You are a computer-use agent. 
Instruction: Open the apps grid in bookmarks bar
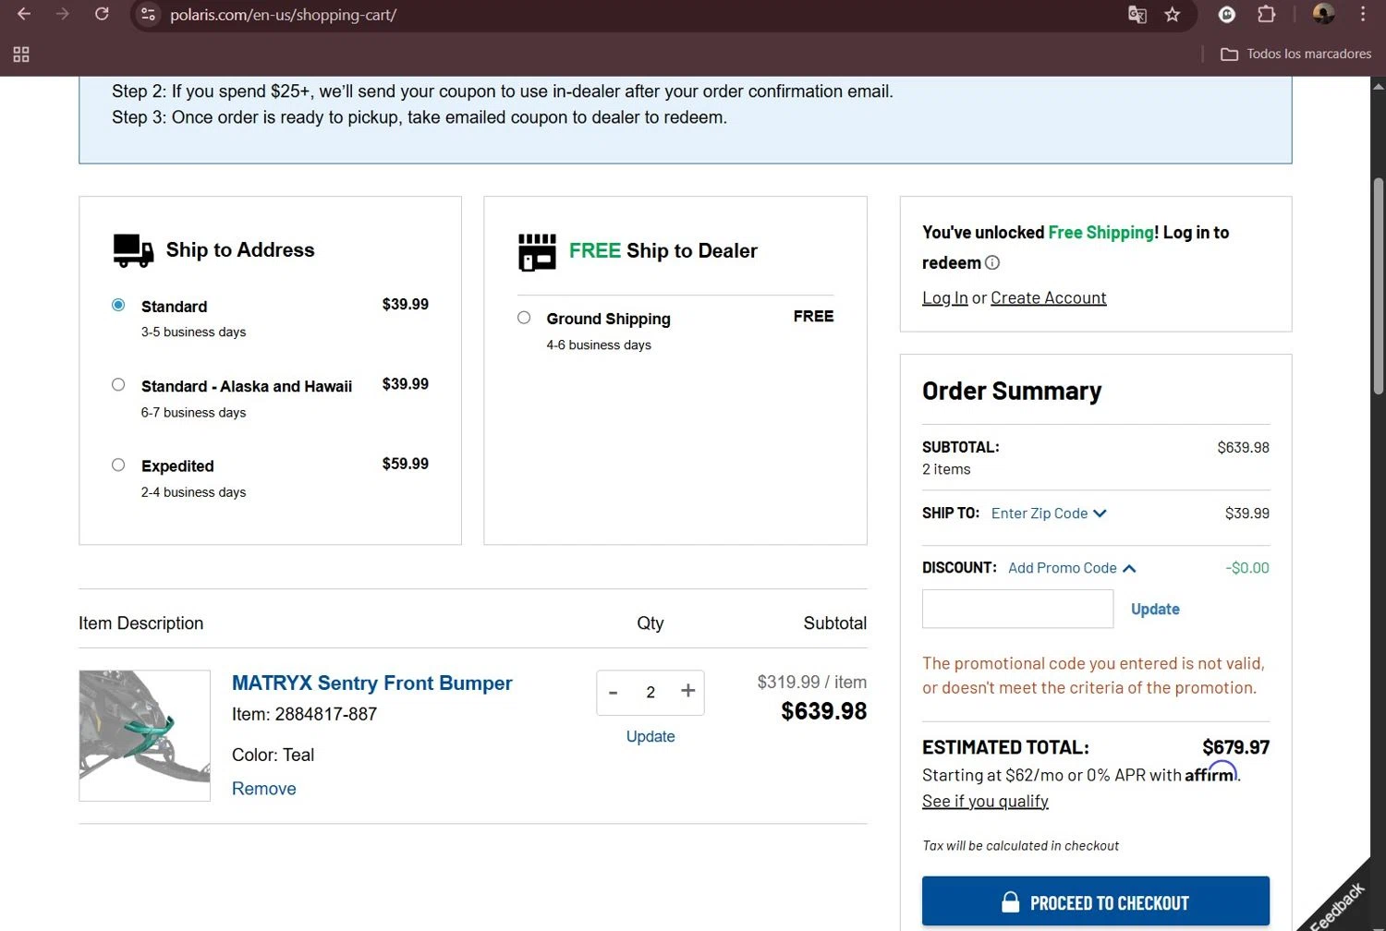point(21,54)
